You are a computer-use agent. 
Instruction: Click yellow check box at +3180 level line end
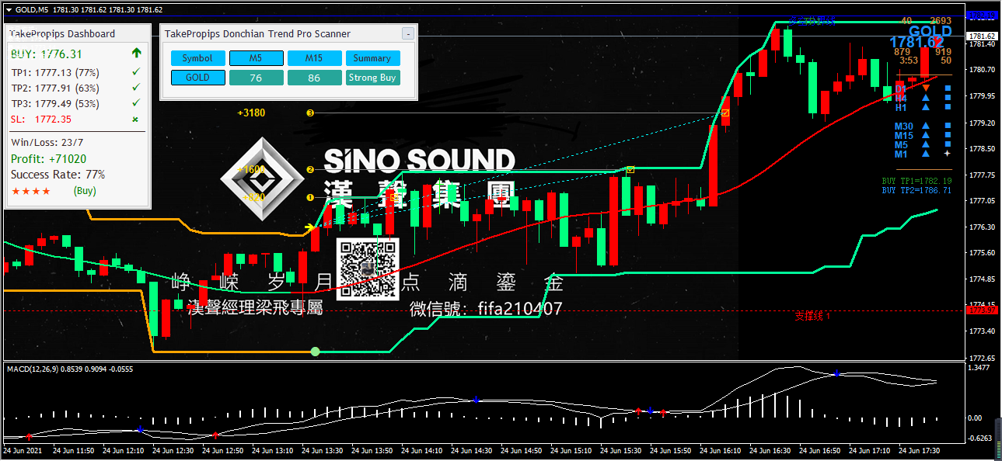725,113
